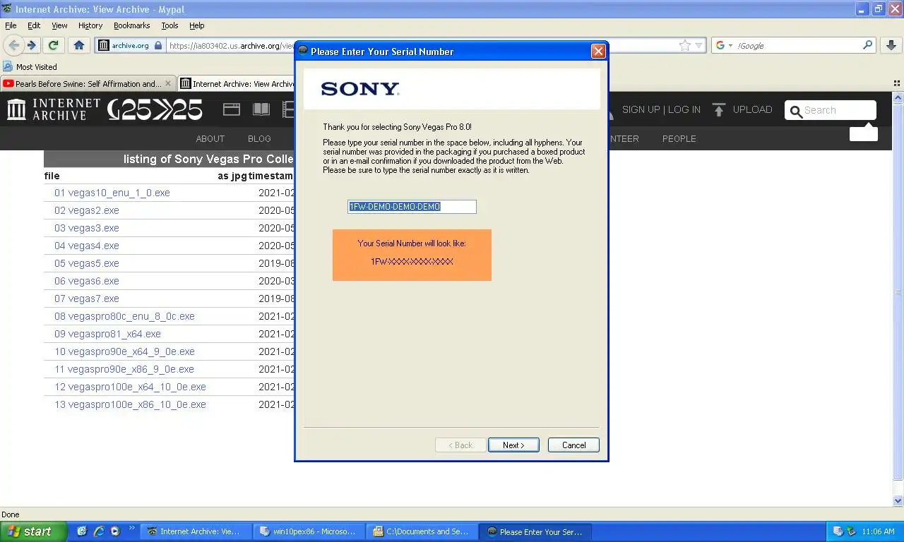This screenshot has height=542, width=904.
Task: Open the Texts book icon in Archive header
Action: coord(261,109)
